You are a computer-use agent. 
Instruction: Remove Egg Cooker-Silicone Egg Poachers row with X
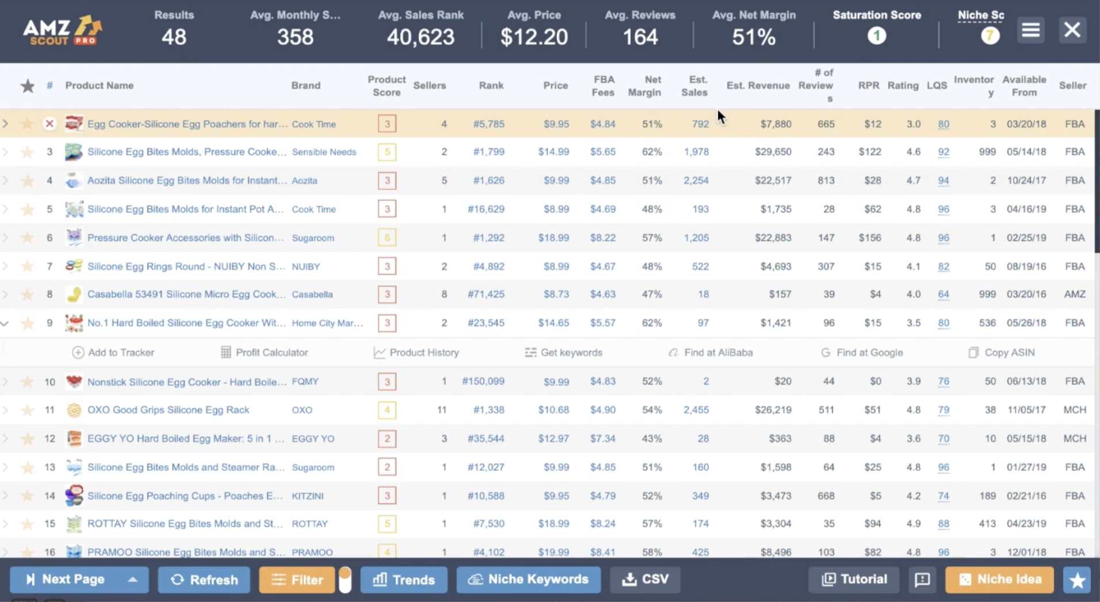(49, 124)
